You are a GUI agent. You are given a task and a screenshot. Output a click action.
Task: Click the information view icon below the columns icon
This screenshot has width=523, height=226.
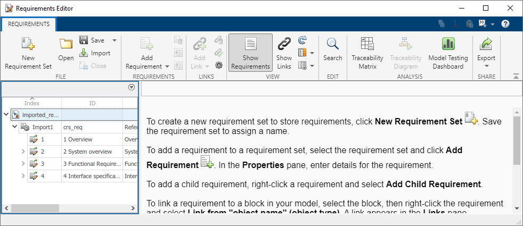(302, 65)
